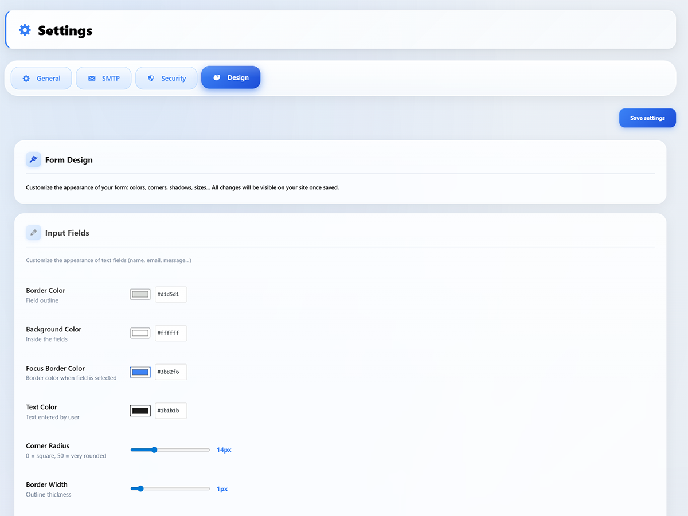This screenshot has width=688, height=516.
Task: Click the pencil icon next to Input Fields
Action: click(33, 233)
